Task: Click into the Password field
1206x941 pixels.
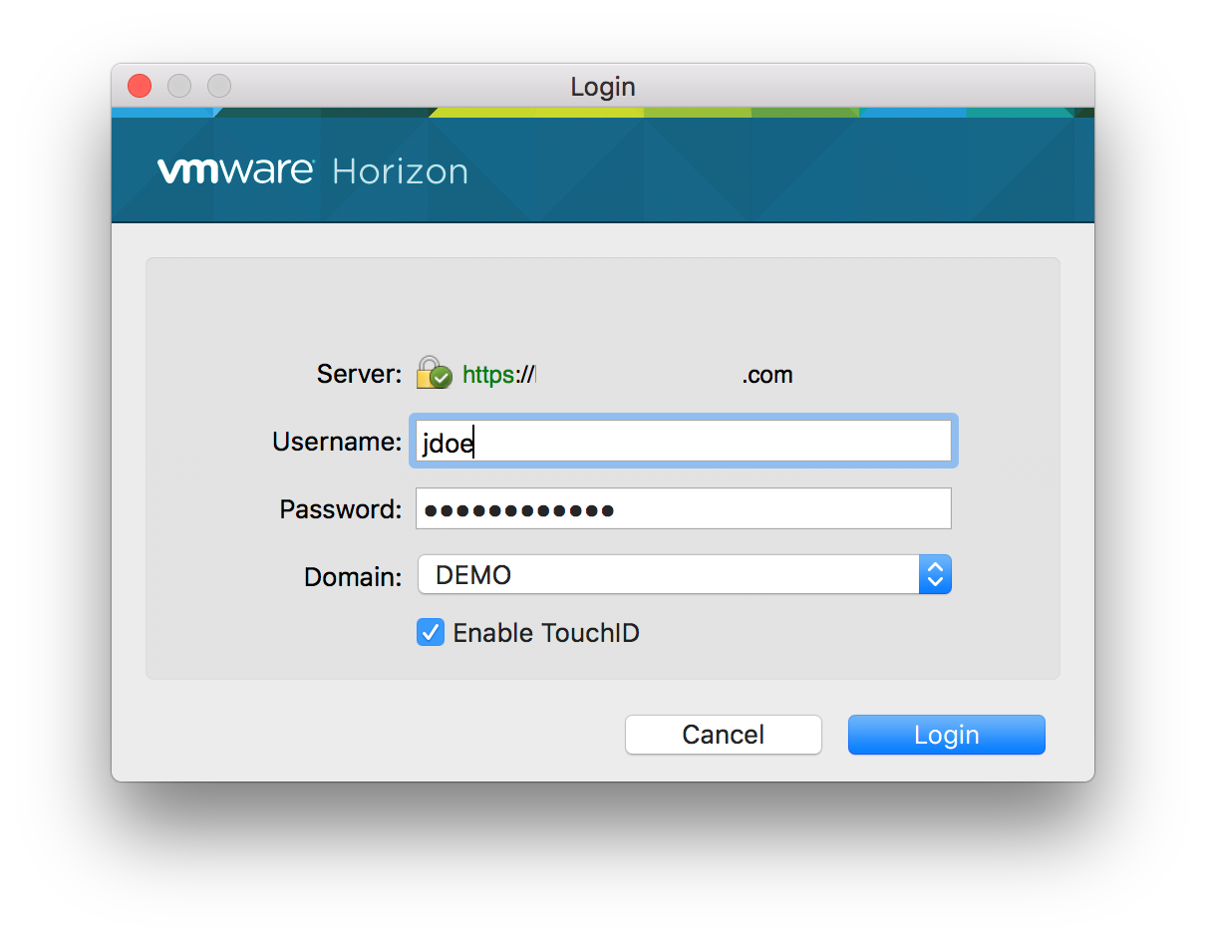Action: pos(683,508)
